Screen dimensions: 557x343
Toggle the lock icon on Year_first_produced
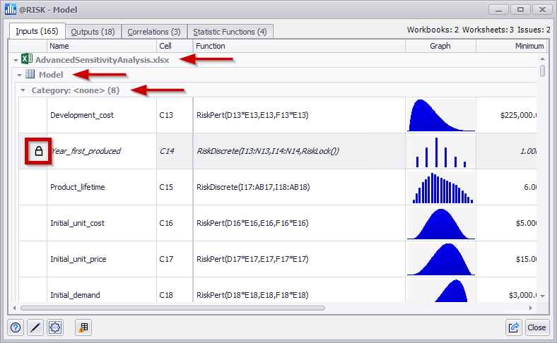(x=39, y=151)
